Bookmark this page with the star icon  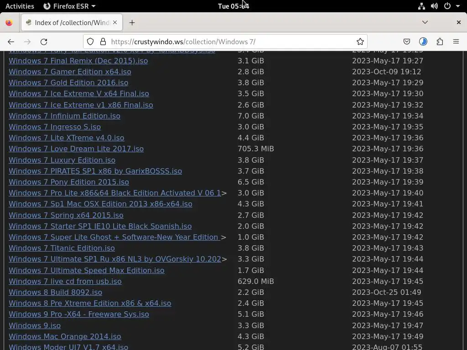click(360, 41)
